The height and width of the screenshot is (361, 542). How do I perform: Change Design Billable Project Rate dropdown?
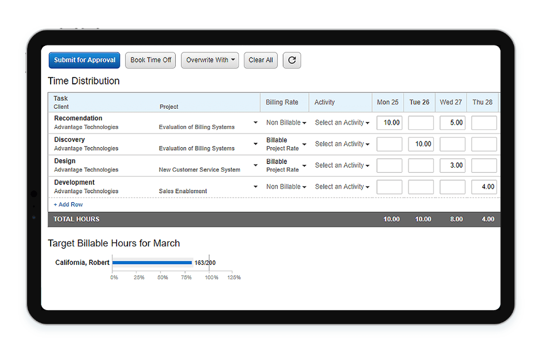coord(286,165)
